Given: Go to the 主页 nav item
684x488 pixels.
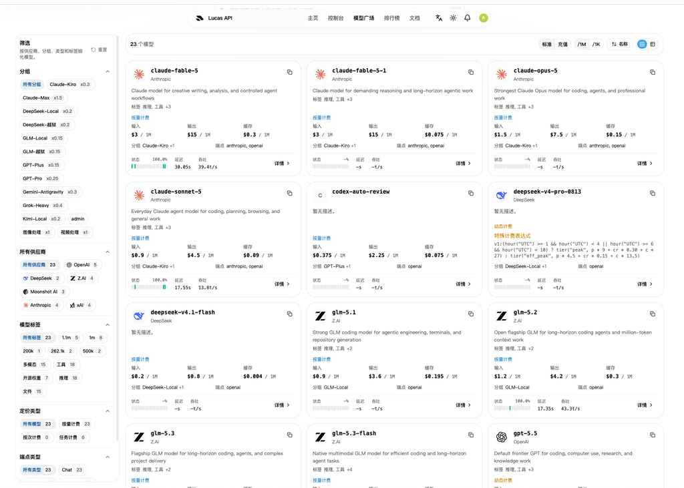Looking at the screenshot, I should tap(313, 18).
